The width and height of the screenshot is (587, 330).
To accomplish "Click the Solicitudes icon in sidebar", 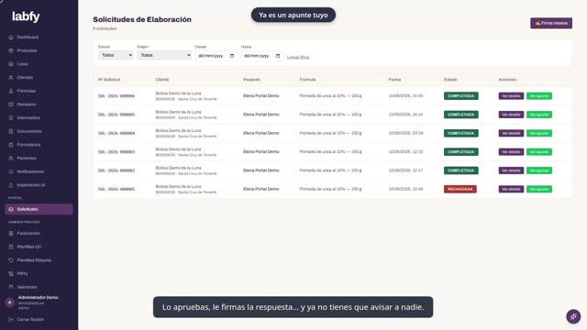I will (x=11, y=209).
